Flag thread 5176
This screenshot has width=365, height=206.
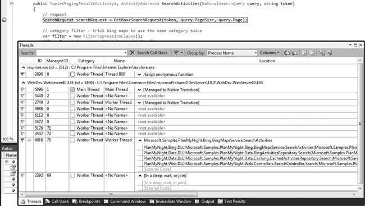22,128
